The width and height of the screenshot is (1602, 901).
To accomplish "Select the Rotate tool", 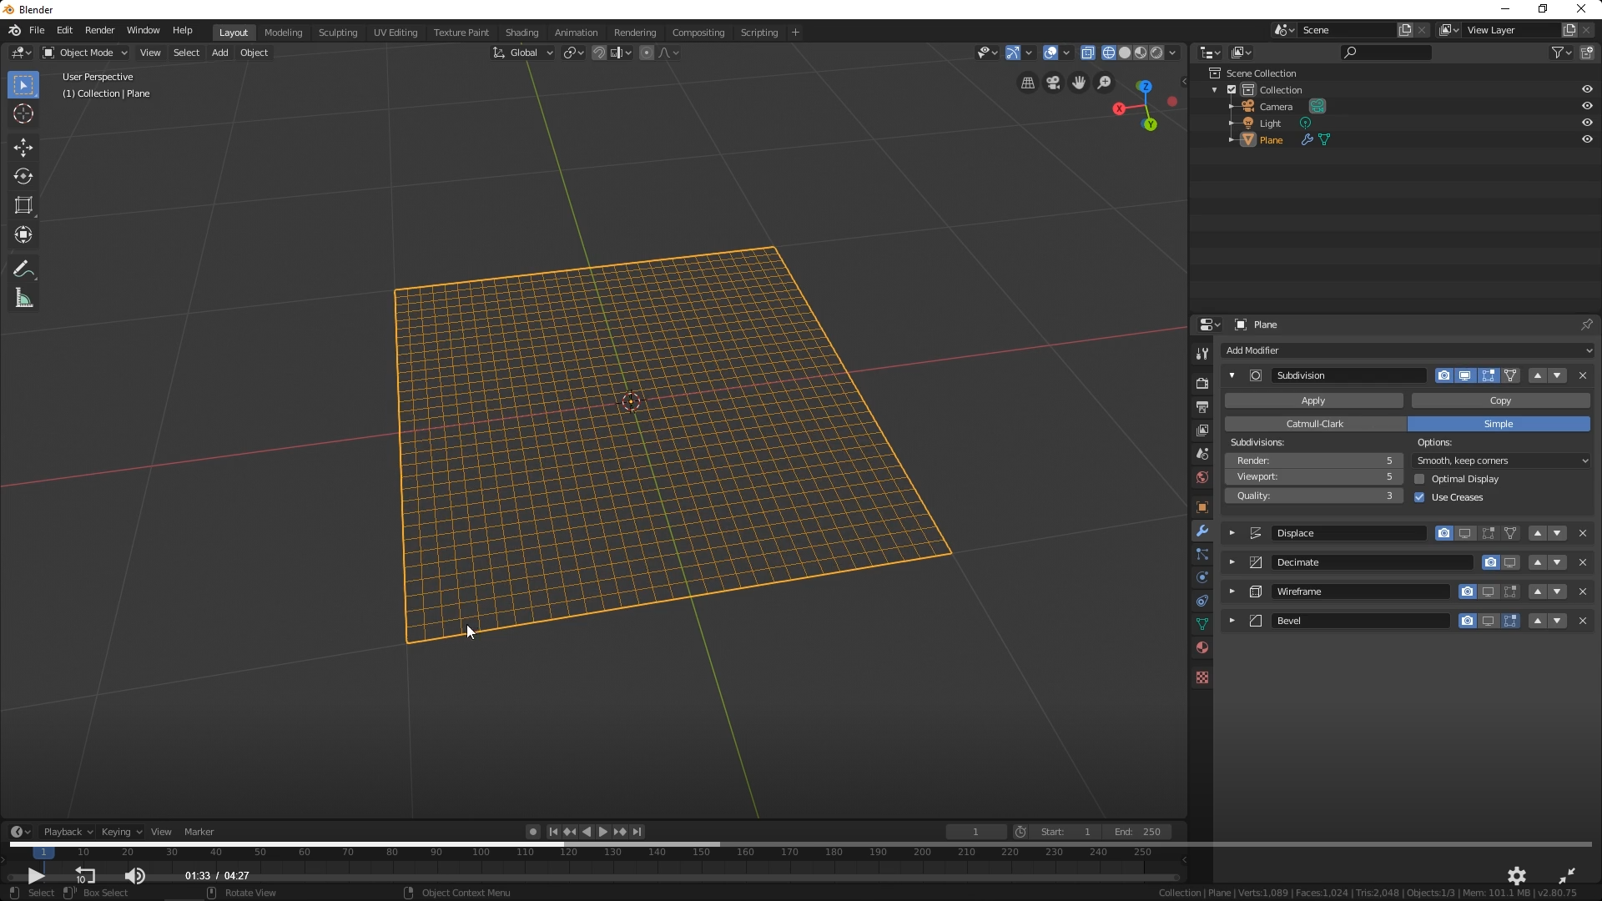I will click(23, 176).
